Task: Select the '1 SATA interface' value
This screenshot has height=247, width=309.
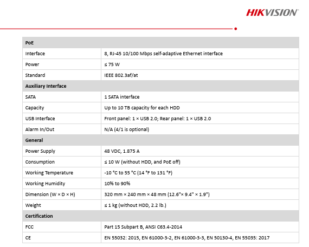Action: point(122,97)
